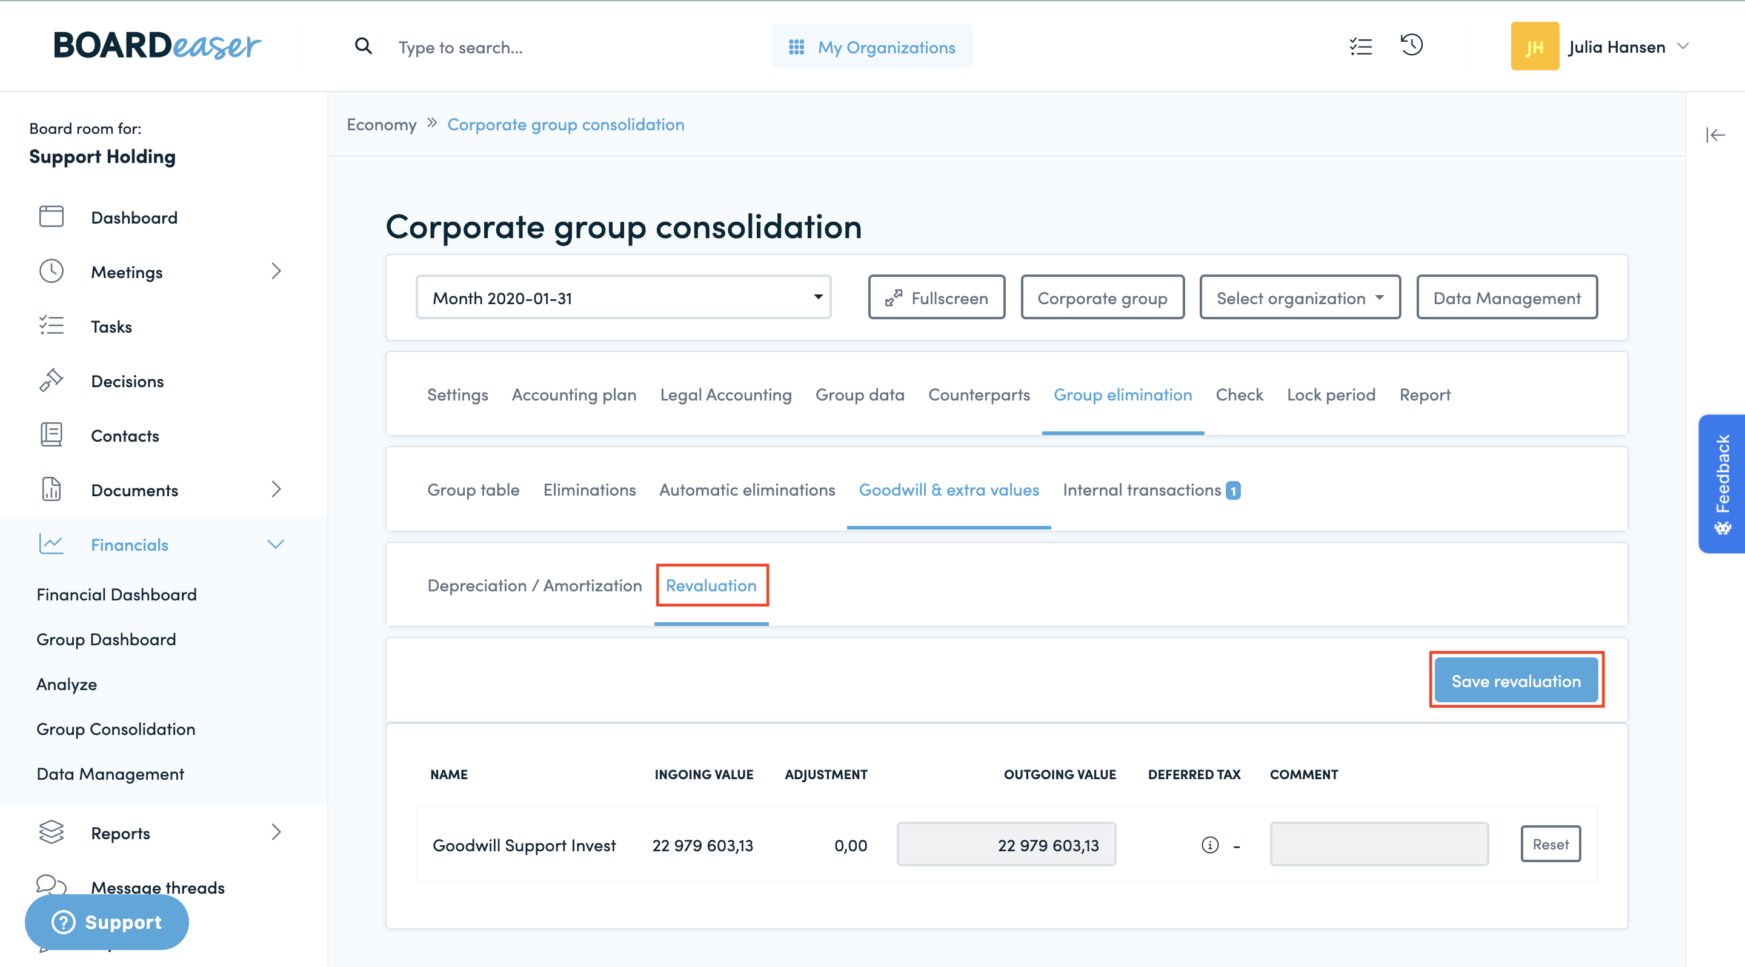Open the Internal transactions sub-tab
This screenshot has height=967, width=1745.
(x=1142, y=490)
